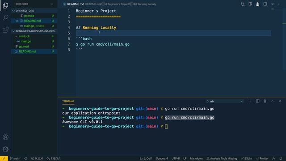Viewport: 286px width, 161px height.
Task: Place cursor on empty line 5 in editor
Action: (173, 33)
